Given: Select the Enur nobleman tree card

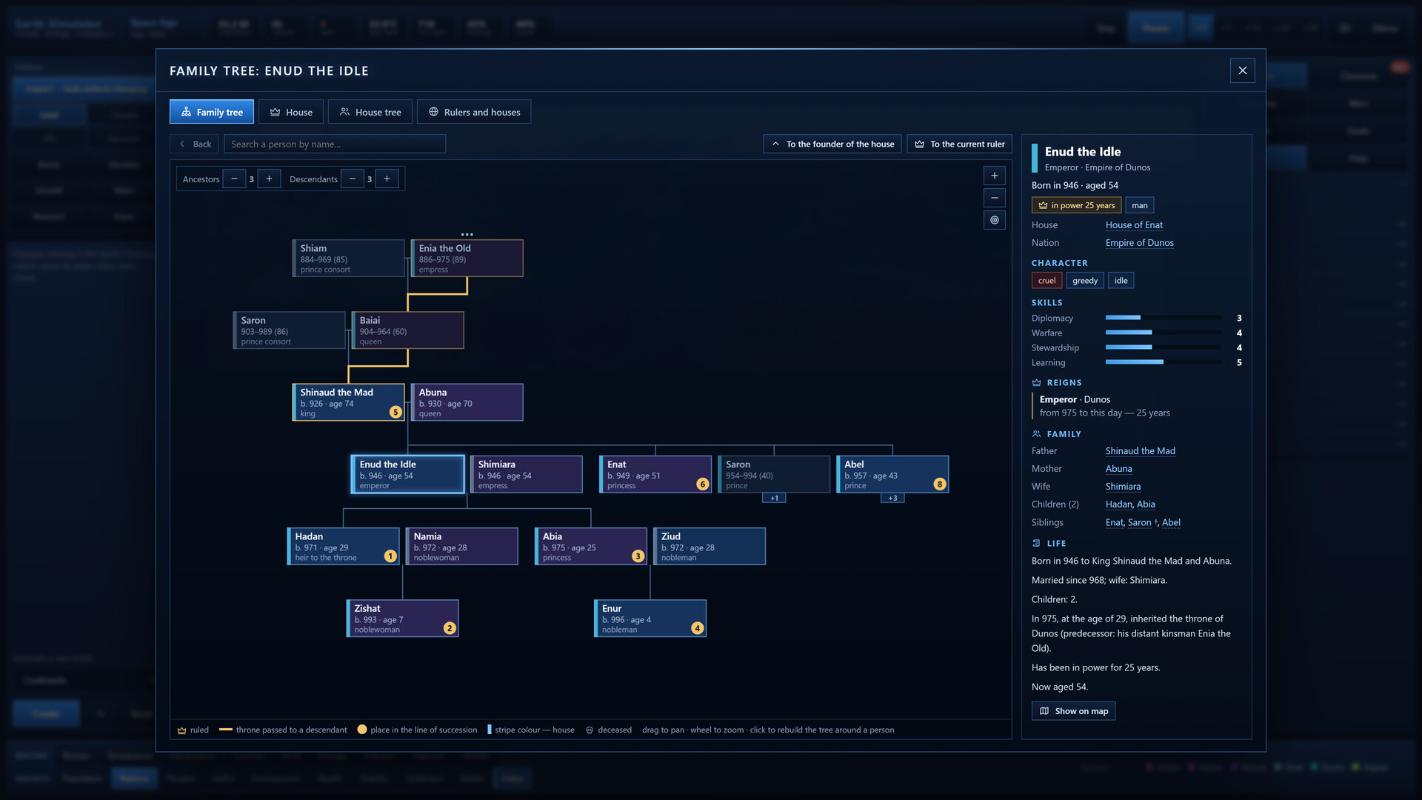Looking at the screenshot, I should (650, 619).
